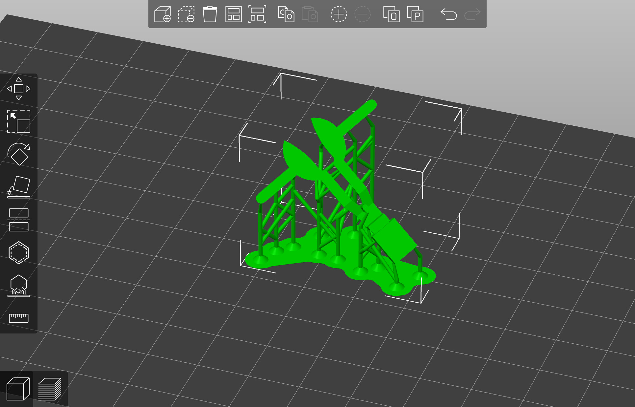Click the Copy icon in toolbar
This screenshot has height=407, width=635.
click(x=286, y=14)
